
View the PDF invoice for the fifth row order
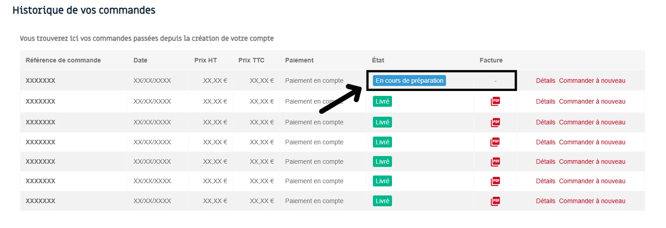[x=495, y=161]
